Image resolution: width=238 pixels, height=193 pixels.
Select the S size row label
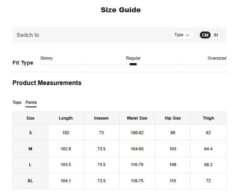click(30, 133)
